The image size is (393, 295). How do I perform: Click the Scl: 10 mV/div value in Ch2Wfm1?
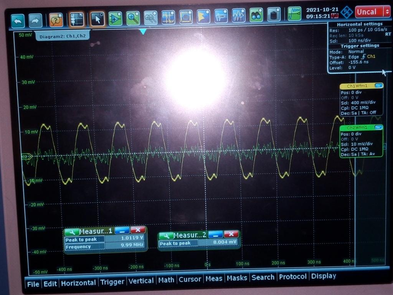tap(357, 144)
